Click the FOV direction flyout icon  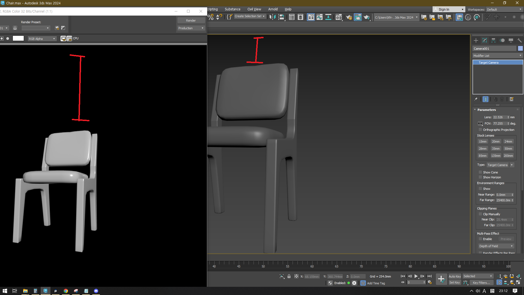point(480,123)
